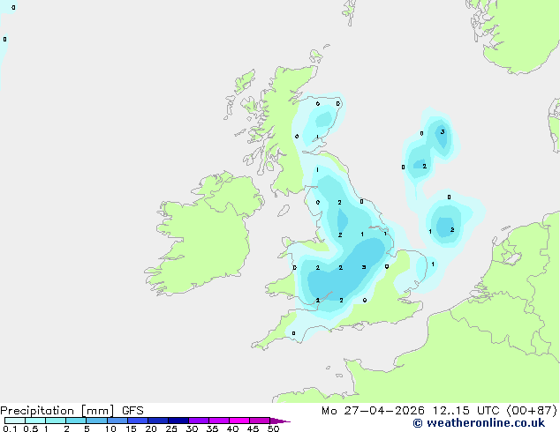Select the 40–45 mm magenta legend swatch

click(239, 421)
